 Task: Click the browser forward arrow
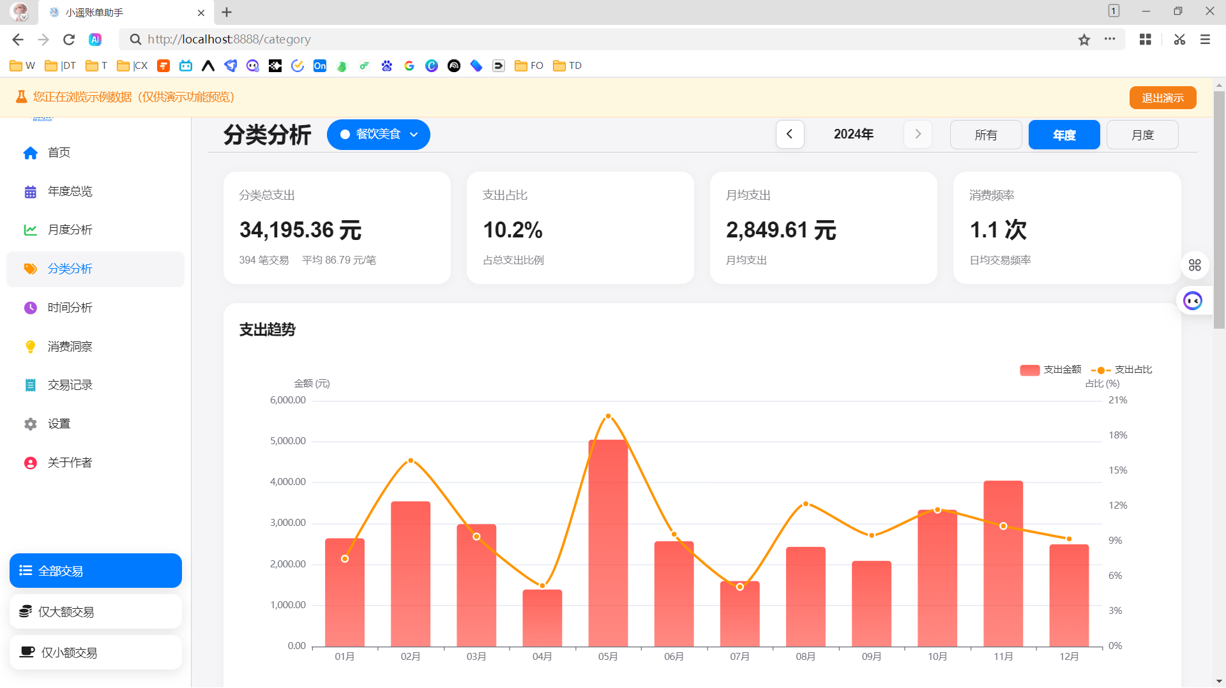click(x=43, y=40)
